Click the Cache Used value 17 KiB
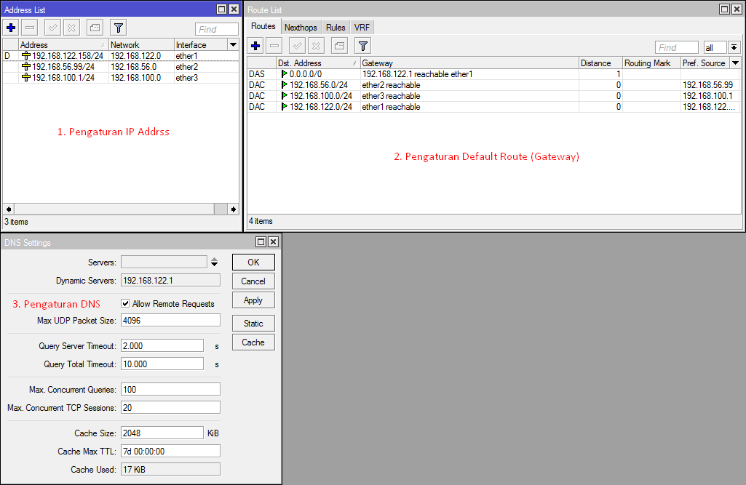Screen dimensions: 746x485 click(x=170, y=469)
